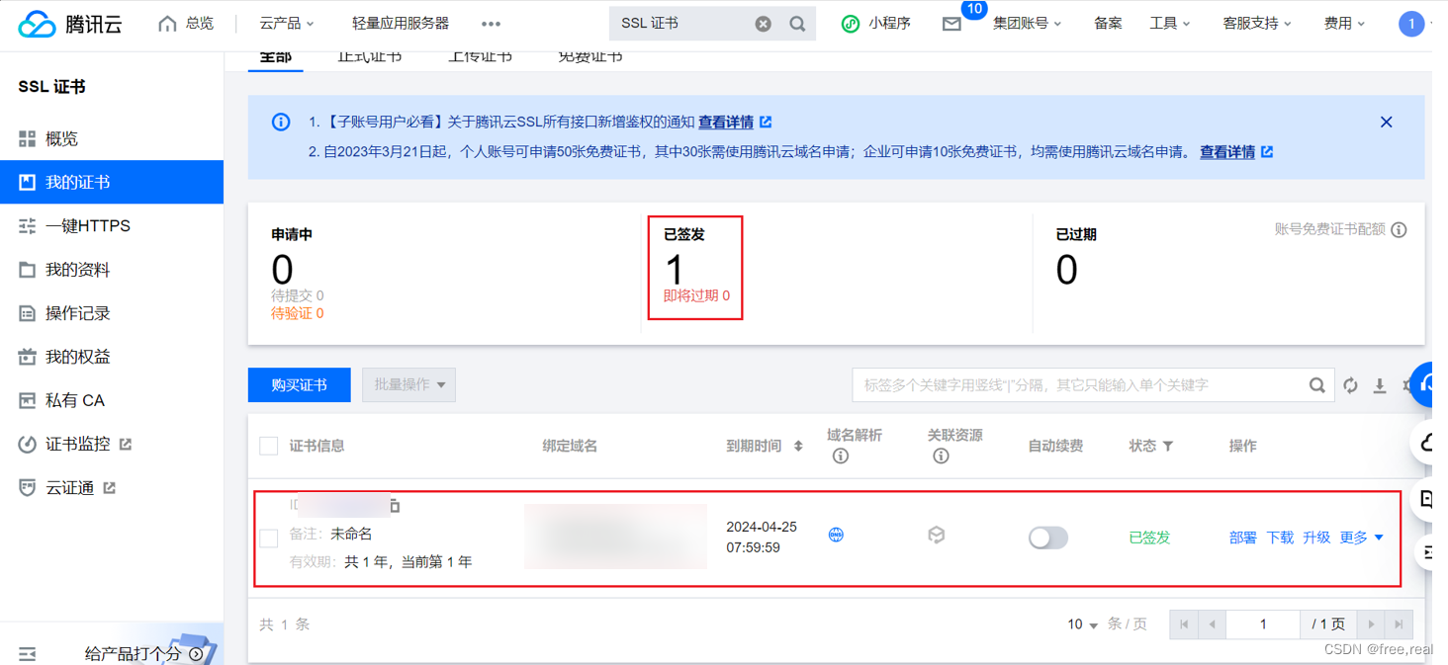Select all certificates header checkbox
The width and height of the screenshot is (1448, 665).
[x=268, y=446]
